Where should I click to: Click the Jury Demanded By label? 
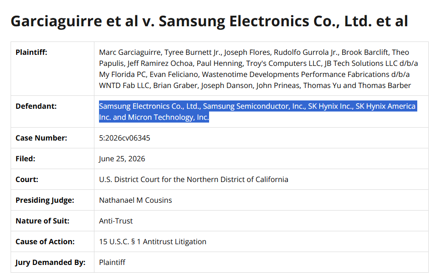point(50,262)
